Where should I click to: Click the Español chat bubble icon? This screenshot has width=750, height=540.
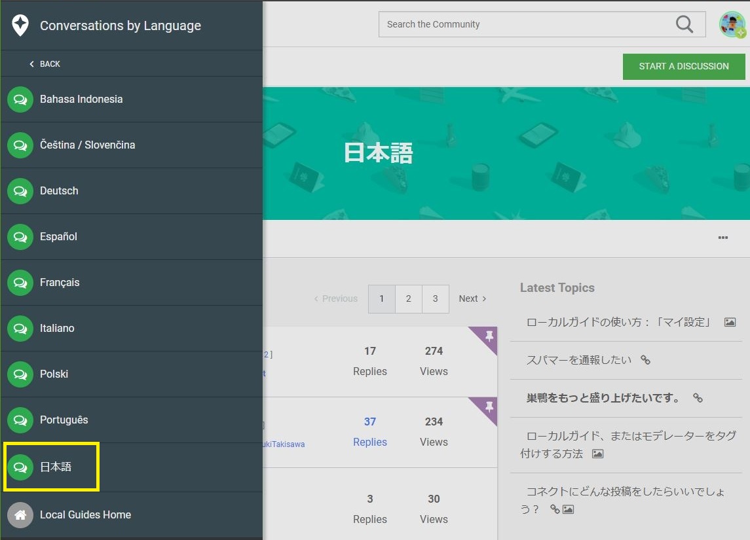pos(20,237)
